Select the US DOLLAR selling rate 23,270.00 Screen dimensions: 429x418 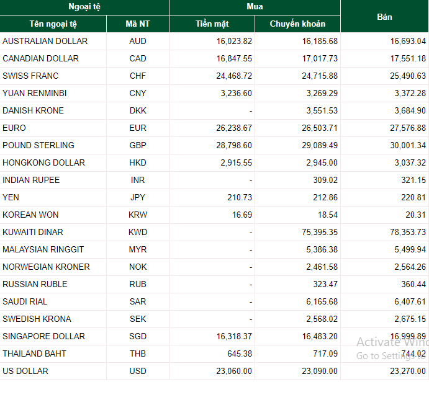coord(408,371)
